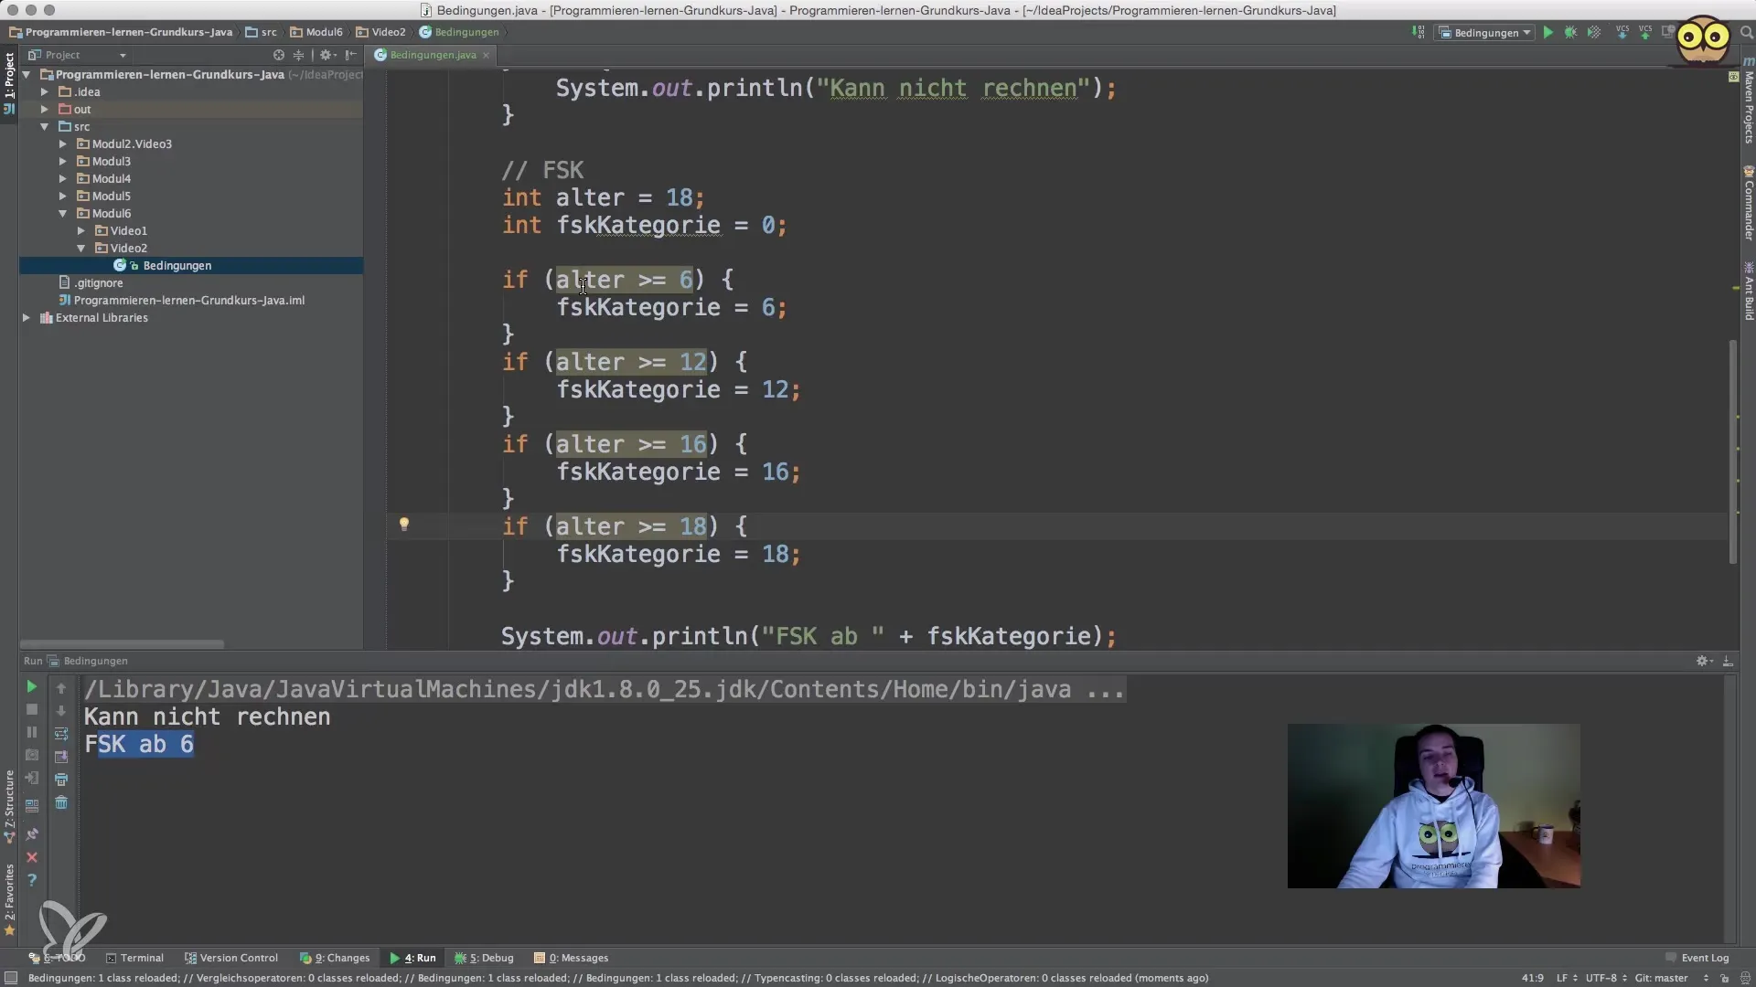
Task: Expand the Modul5 folder
Action: tap(62, 196)
